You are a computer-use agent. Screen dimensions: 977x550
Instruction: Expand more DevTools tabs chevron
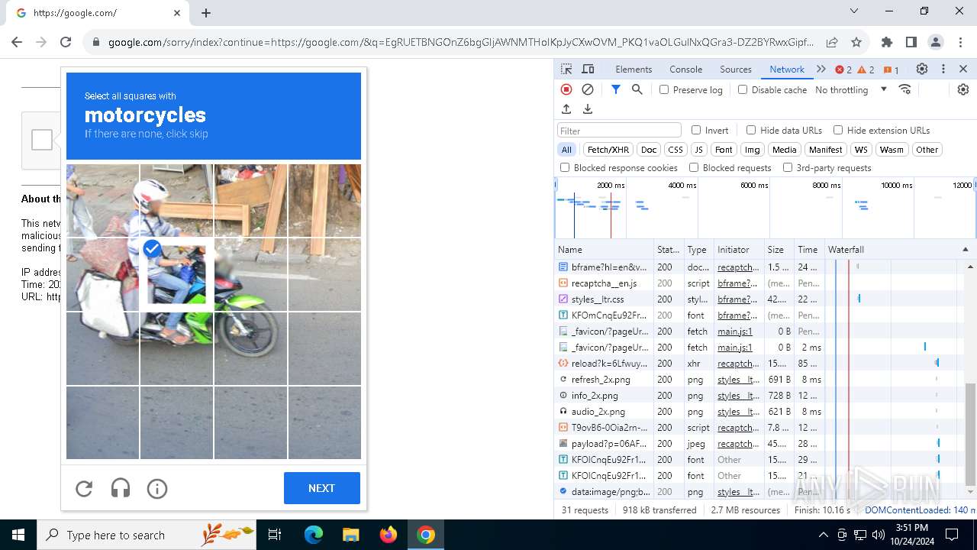tap(821, 69)
